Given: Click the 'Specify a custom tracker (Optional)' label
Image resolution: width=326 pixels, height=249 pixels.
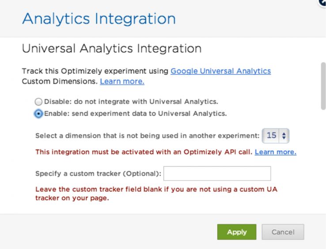Looking at the screenshot, I should (99, 174).
